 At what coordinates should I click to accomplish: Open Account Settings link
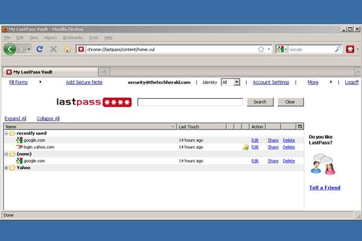tap(271, 83)
